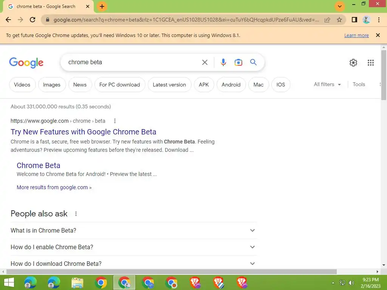The width and height of the screenshot is (387, 290).
Task: Open the network icon in the tray
Action: [x=342, y=282]
